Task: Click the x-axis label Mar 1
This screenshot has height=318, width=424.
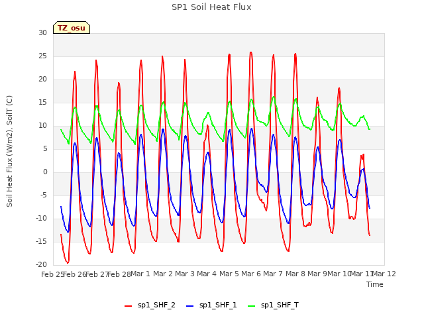Action: (140, 274)
